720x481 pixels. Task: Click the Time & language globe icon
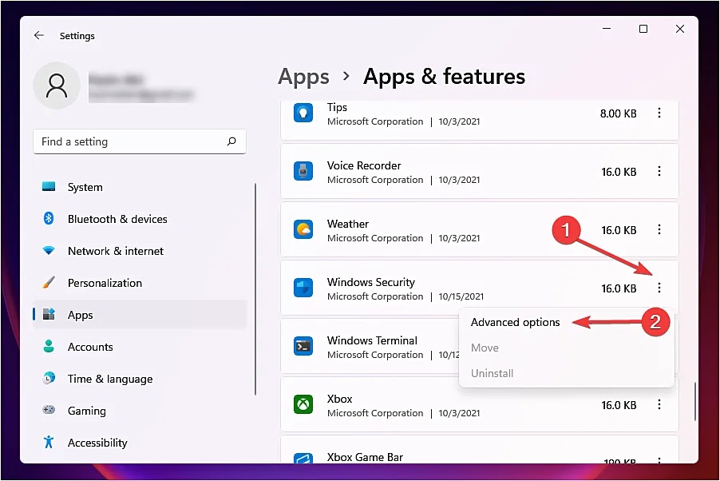pyautogui.click(x=49, y=378)
